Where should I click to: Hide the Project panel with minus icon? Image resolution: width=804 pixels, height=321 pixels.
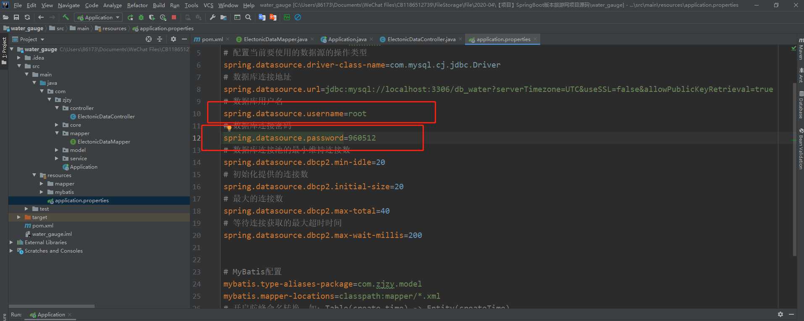184,39
